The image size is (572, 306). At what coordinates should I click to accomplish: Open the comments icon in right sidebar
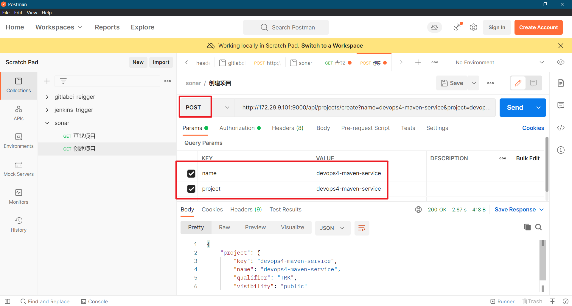[561, 105]
